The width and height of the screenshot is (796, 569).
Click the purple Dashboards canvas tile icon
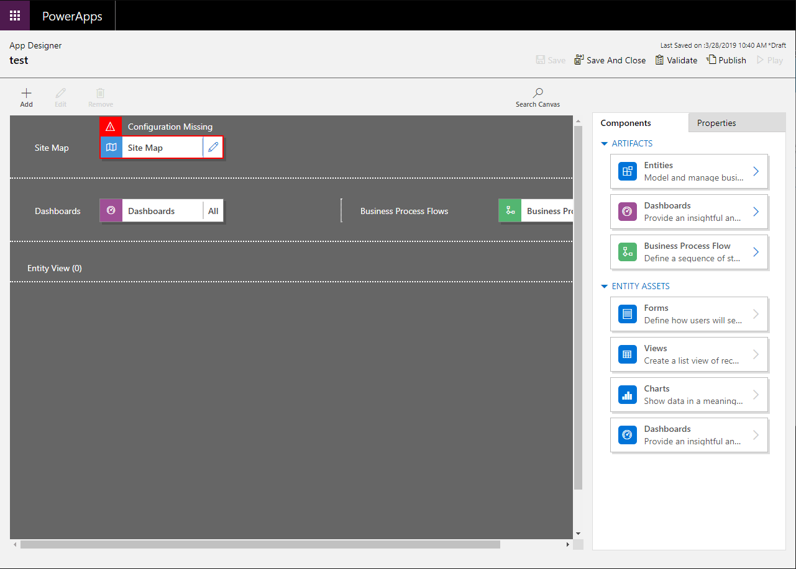point(111,211)
